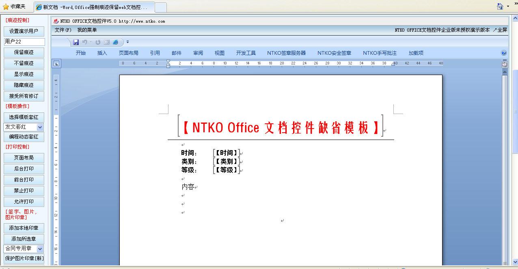Click the 禁止打印 button
The width and height of the screenshot is (518, 269).
click(24, 191)
